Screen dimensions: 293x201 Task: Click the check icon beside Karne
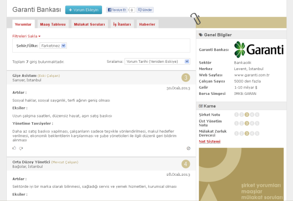coord(201,106)
